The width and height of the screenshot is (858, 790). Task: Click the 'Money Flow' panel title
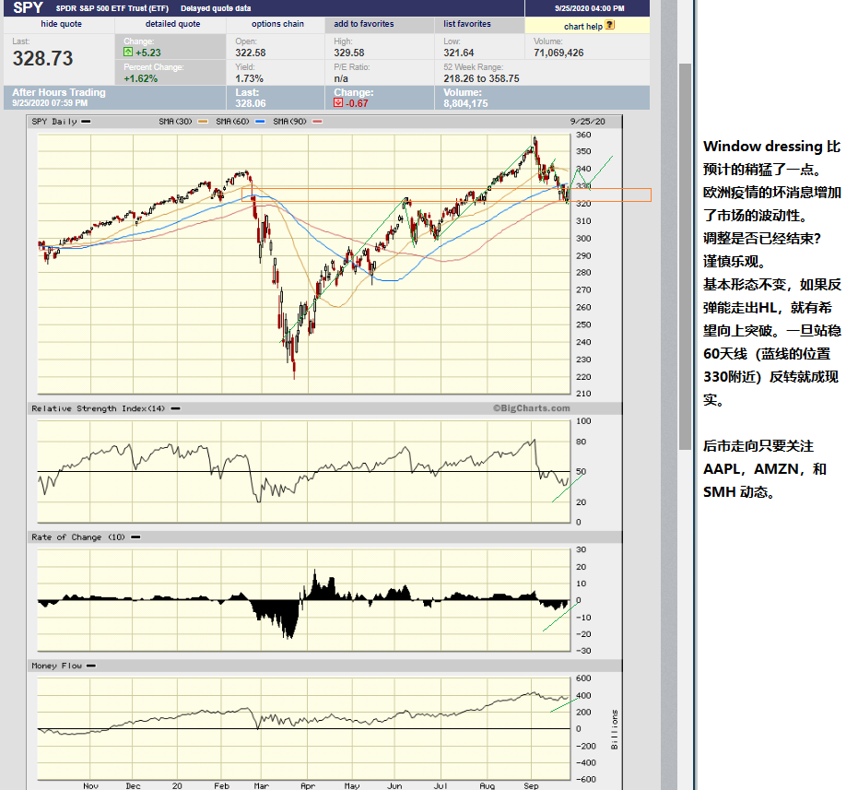tap(57, 666)
